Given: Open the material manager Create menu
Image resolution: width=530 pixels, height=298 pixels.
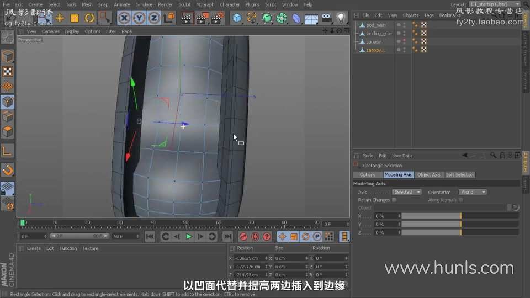Looking at the screenshot, I should 34,248.
